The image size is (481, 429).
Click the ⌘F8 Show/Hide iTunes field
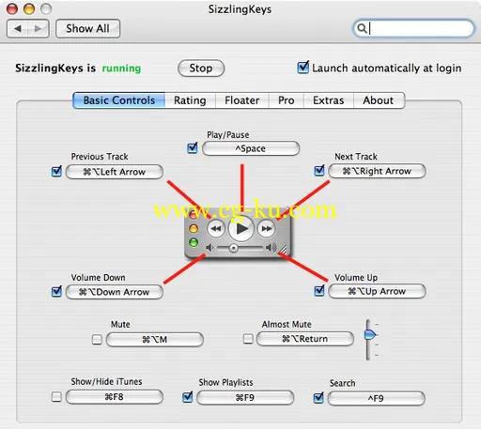point(115,397)
